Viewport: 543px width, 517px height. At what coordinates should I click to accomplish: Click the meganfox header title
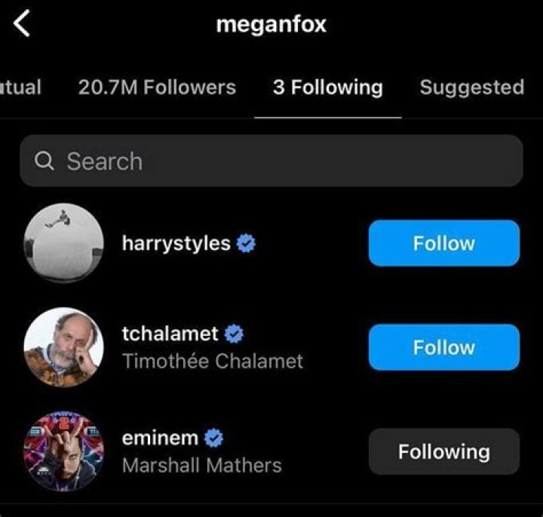point(271,24)
